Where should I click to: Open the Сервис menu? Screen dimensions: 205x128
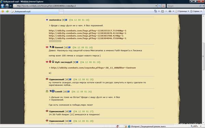click(x=196, y=11)
